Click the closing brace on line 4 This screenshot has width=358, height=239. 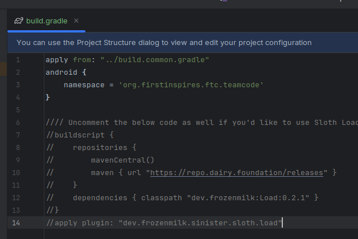[48, 98]
